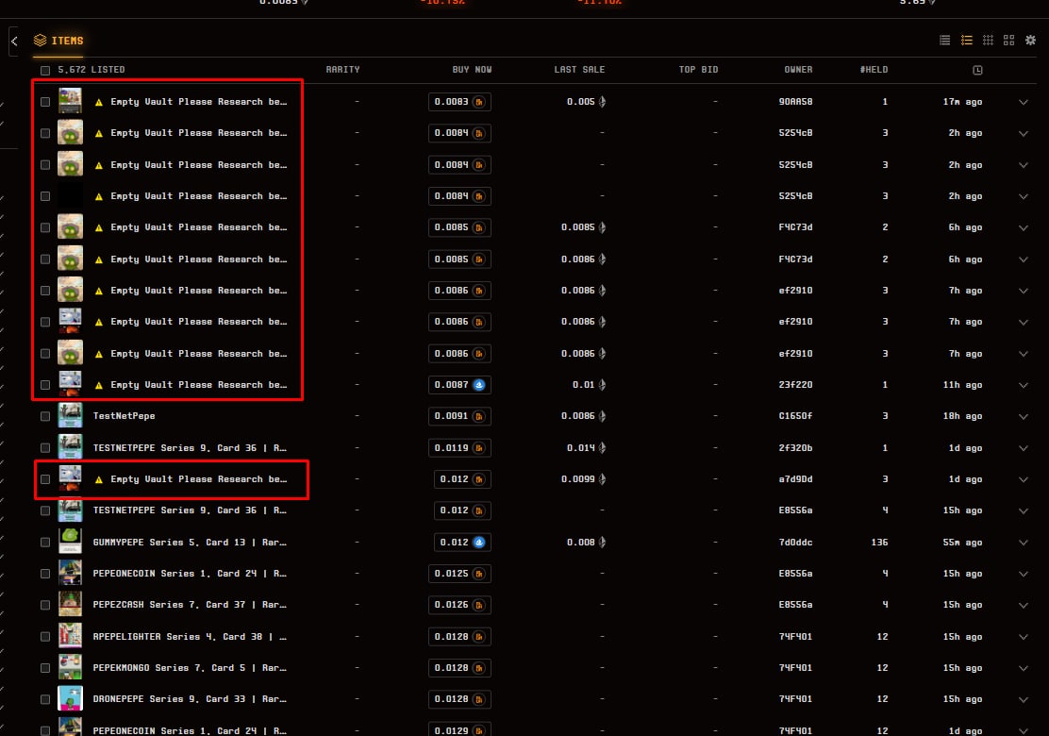Click the Blur icon in 0.0125 price
Image resolution: width=1049 pixels, height=736 pixels.
[x=479, y=574]
